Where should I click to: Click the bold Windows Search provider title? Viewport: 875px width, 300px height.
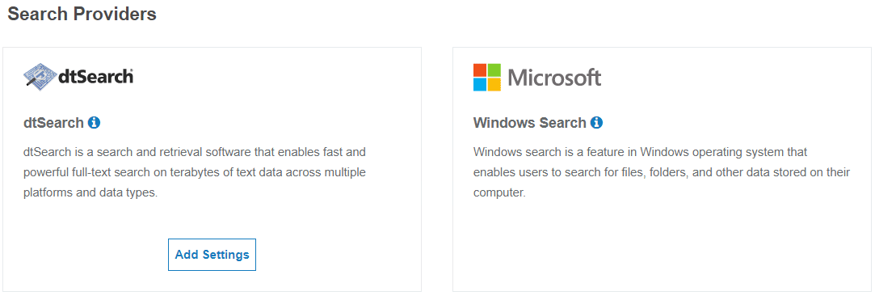pyautogui.click(x=529, y=122)
